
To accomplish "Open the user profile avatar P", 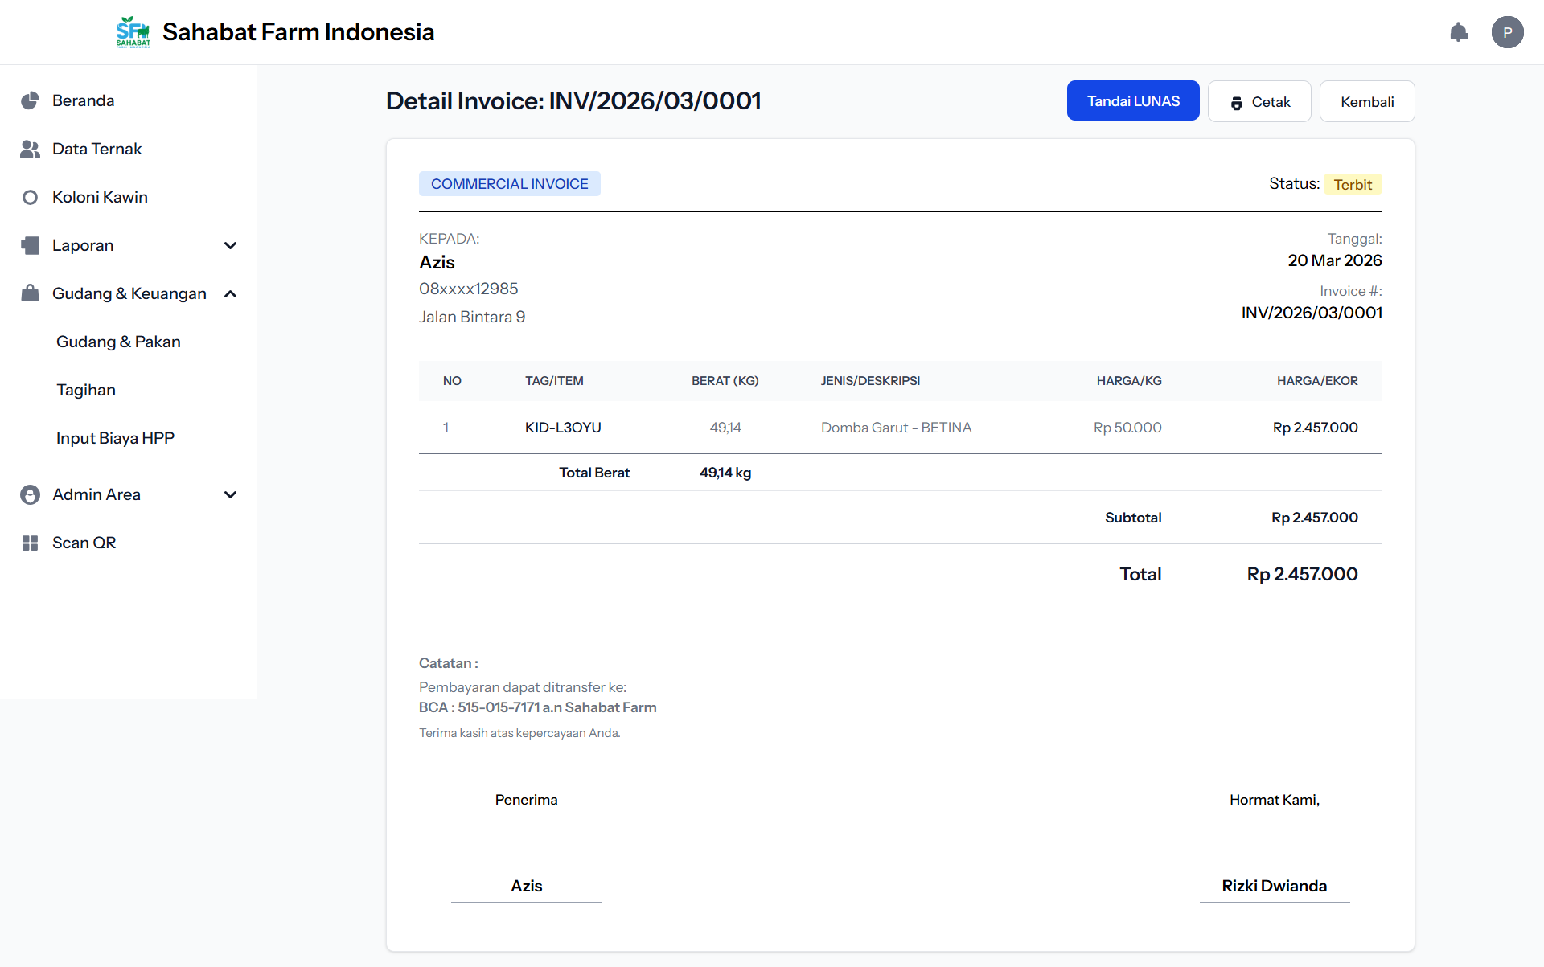I will click(x=1507, y=32).
